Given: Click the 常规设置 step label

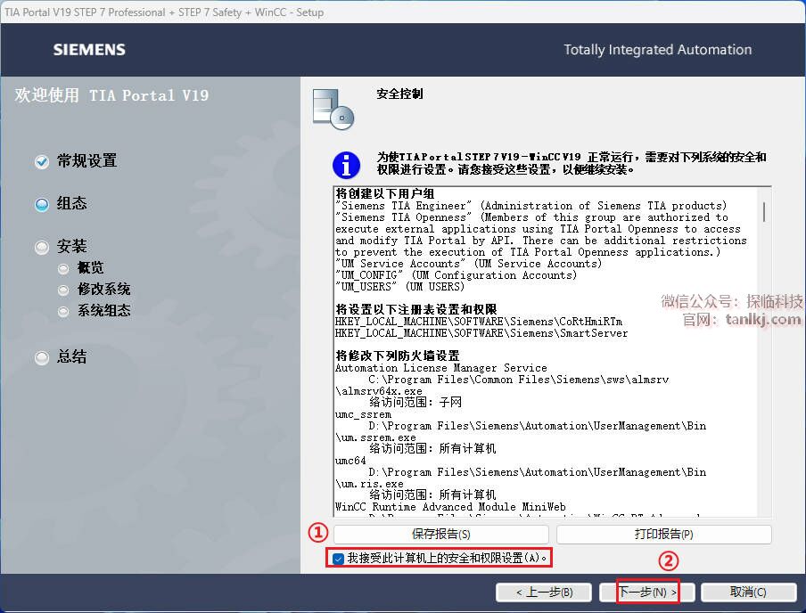Looking at the screenshot, I should coord(86,161).
